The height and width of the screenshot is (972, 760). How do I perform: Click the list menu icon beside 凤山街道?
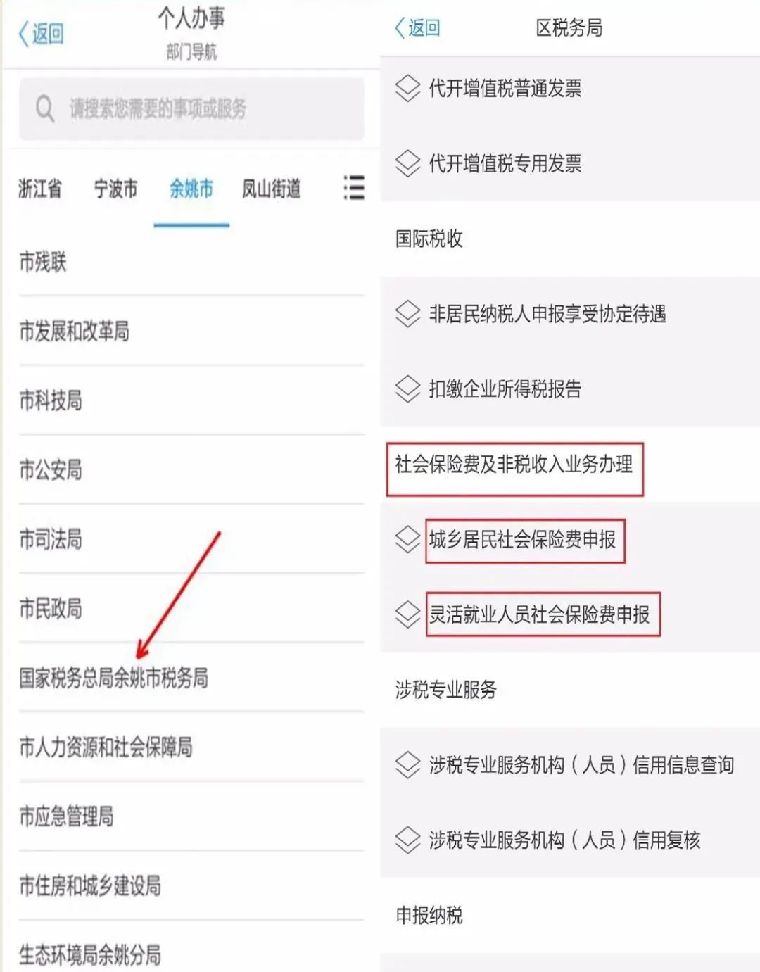click(354, 187)
